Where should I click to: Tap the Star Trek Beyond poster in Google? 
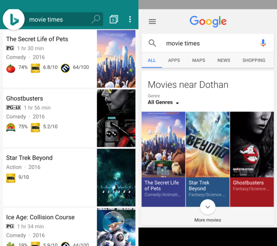pyautogui.click(x=208, y=145)
